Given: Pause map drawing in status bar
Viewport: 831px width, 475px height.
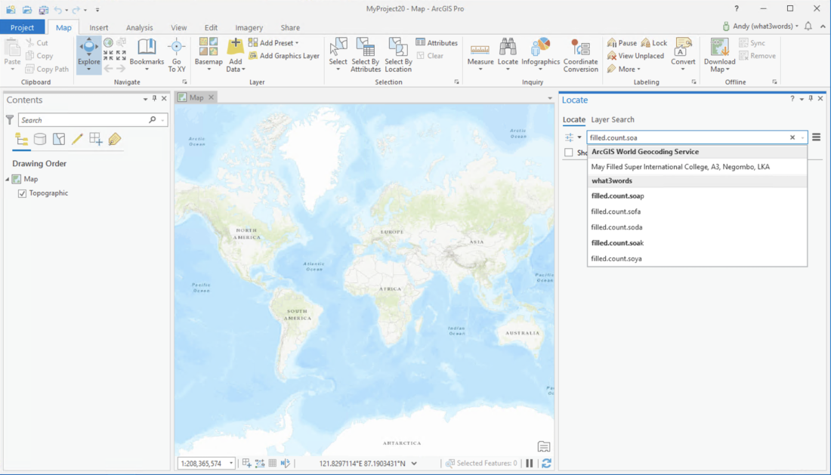Looking at the screenshot, I should click(x=530, y=464).
